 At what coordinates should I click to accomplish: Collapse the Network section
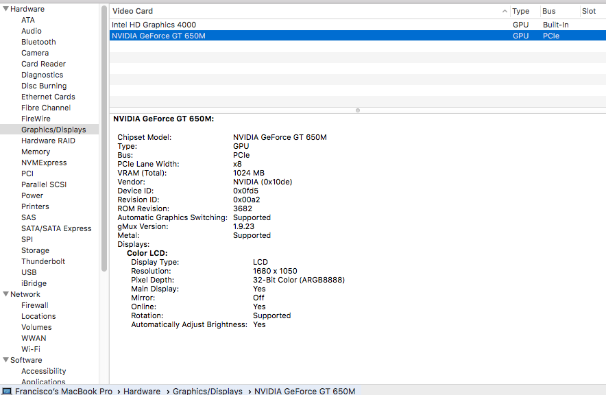[x=5, y=294]
